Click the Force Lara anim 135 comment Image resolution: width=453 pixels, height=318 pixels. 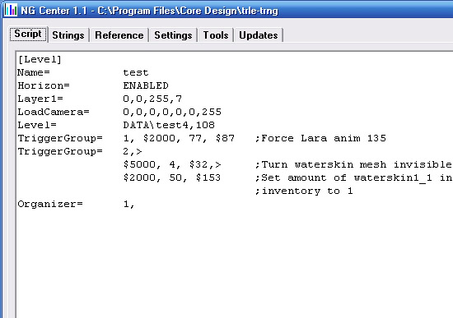point(320,138)
